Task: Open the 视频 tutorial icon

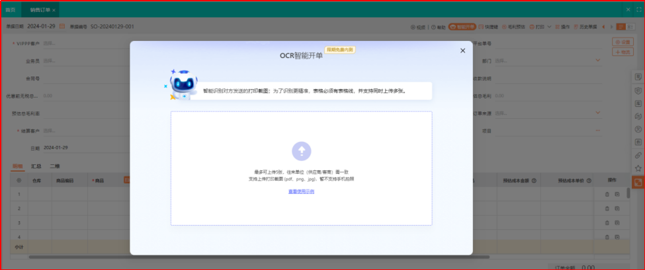Action: coord(417,27)
